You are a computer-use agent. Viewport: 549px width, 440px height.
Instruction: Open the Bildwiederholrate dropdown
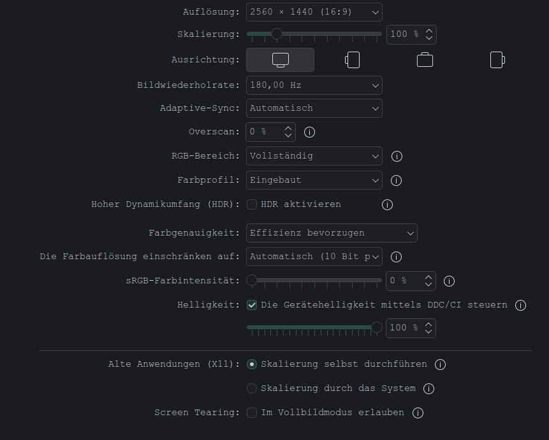(314, 85)
